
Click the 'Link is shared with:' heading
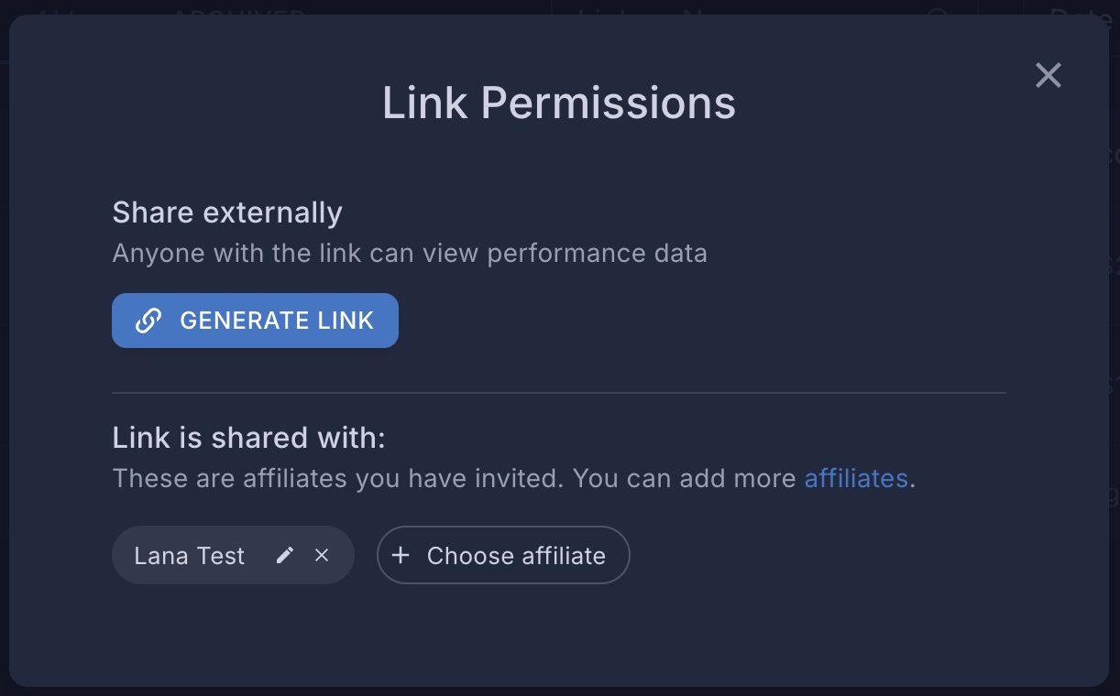pyautogui.click(x=248, y=438)
